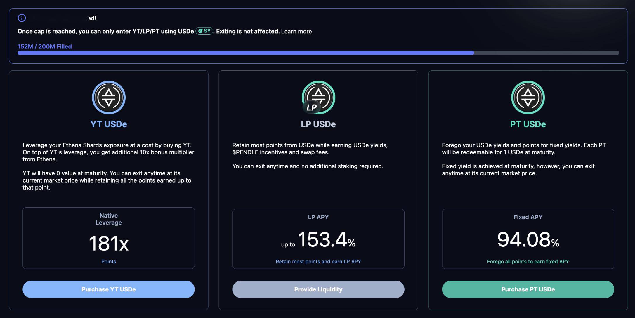Click Retain most points and earn LP APY text
This screenshot has height=318, width=635.
[x=318, y=262]
